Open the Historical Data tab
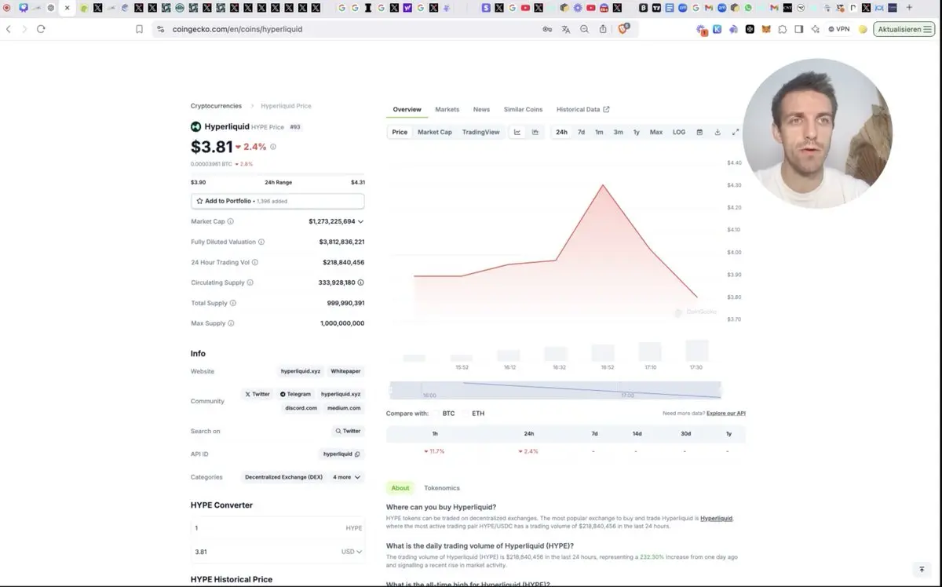The height and width of the screenshot is (587, 942). 582,109
